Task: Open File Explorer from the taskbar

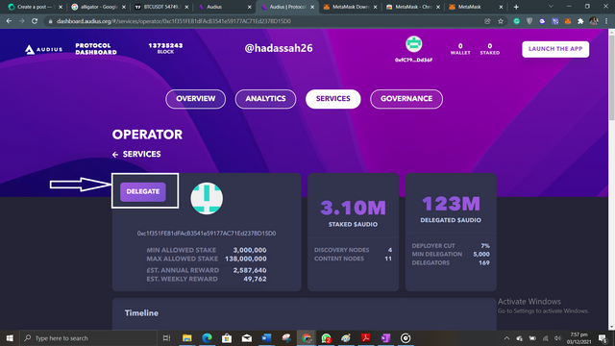Action: click(187, 337)
